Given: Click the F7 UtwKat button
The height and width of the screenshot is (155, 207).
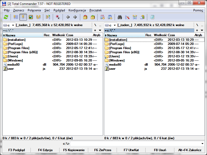Looking at the screenshot, I should click(x=131, y=150).
